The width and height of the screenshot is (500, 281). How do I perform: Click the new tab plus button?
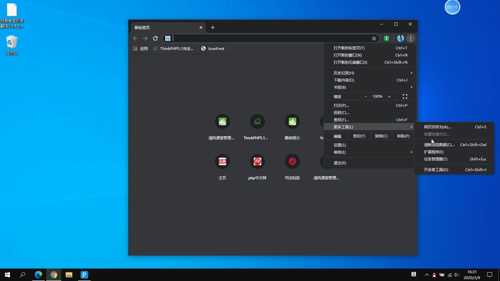[x=213, y=27]
